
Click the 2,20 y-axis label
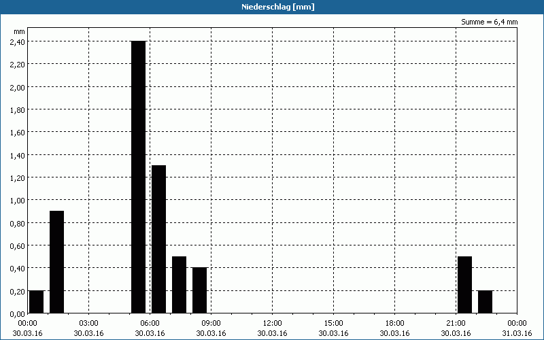point(18,64)
